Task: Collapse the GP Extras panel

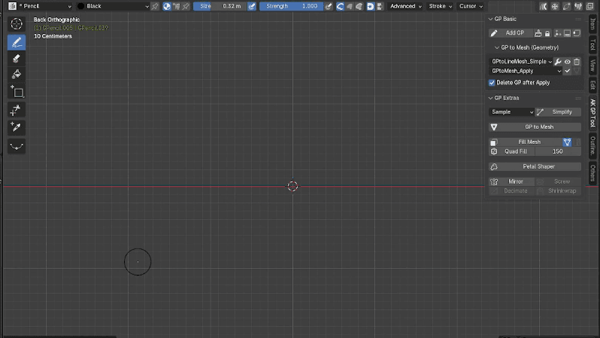Action: click(x=490, y=98)
